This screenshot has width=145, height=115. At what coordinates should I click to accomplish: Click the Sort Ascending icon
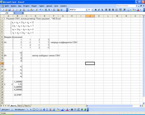(54, 10)
